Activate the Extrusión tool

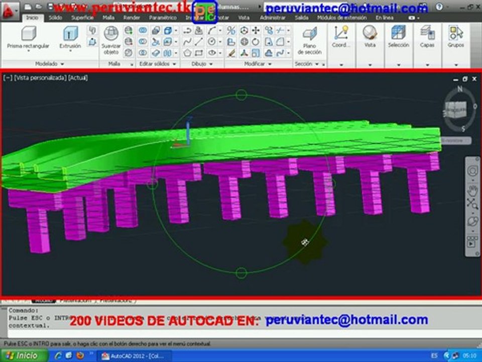(70, 38)
